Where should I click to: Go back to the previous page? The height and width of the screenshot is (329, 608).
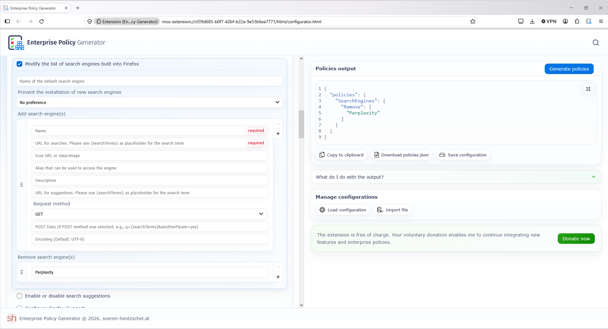pos(19,21)
